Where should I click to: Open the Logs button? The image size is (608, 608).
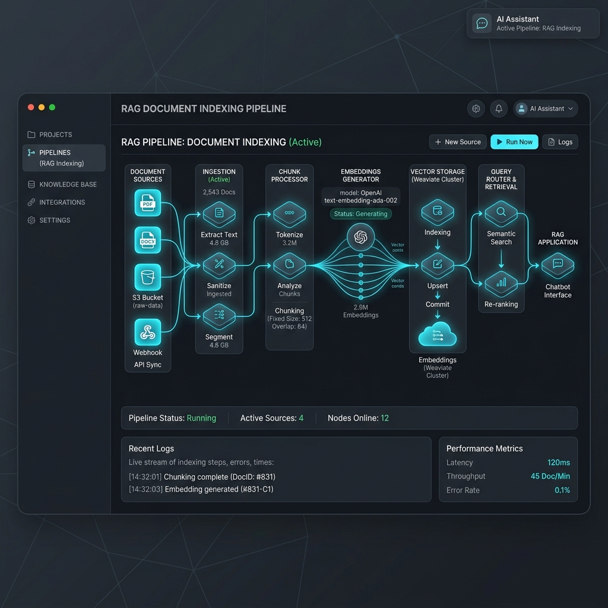pyautogui.click(x=560, y=142)
